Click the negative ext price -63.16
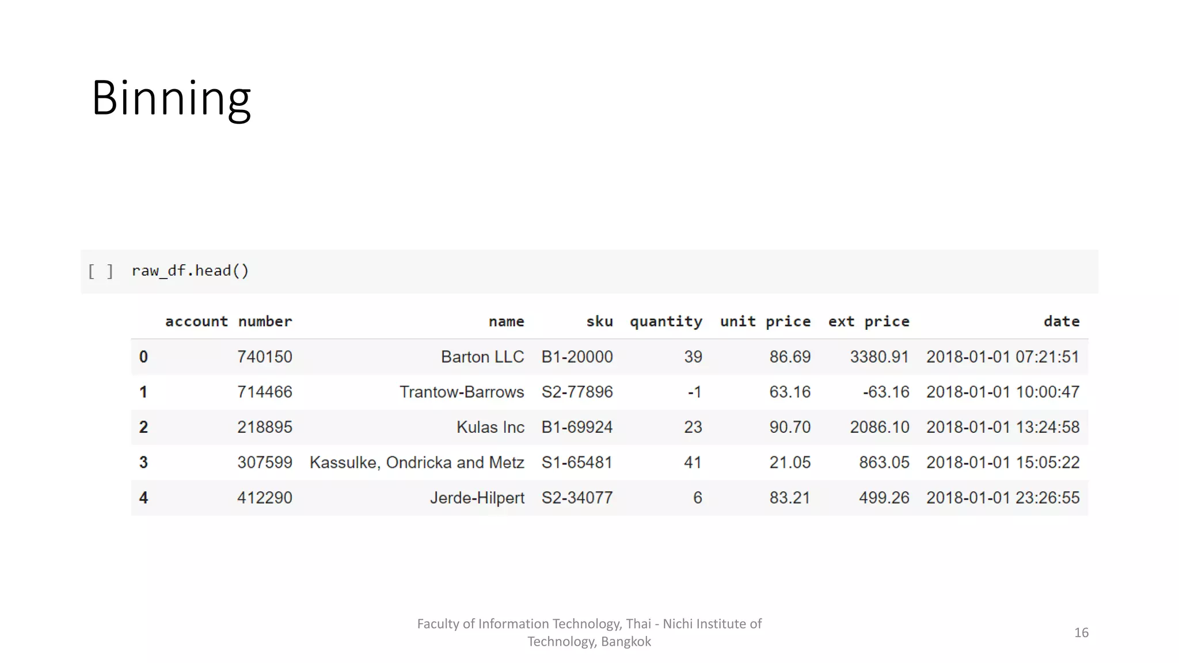The image size is (1179, 663). point(886,392)
